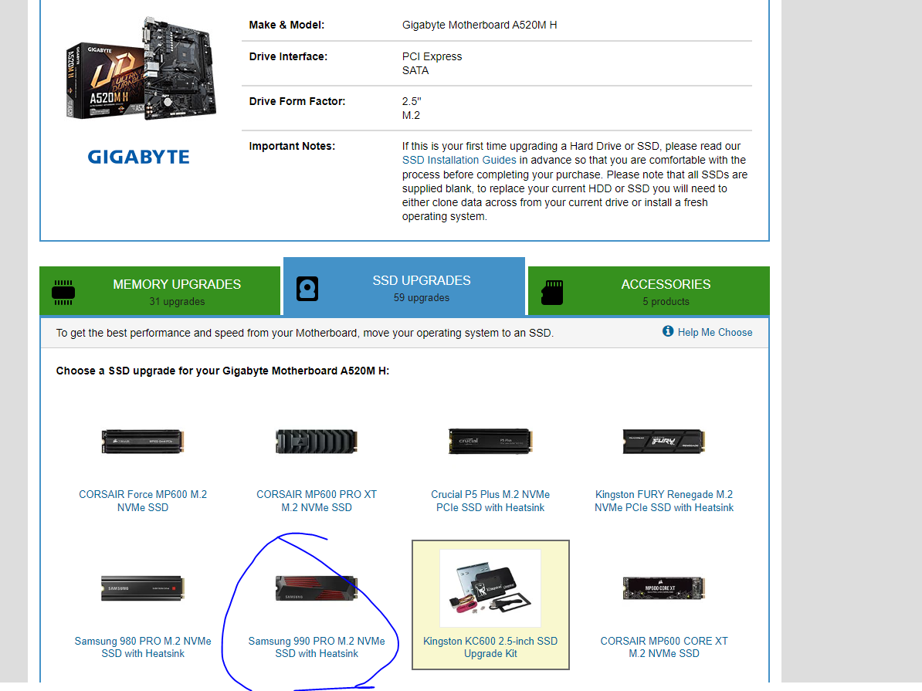Screen dimensions: 922x691
Task: Open CORSAIR Force MP600 M.2 NVMe SSD link
Action: pyautogui.click(x=143, y=501)
